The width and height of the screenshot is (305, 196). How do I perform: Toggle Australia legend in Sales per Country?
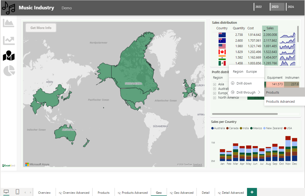tap(218, 128)
